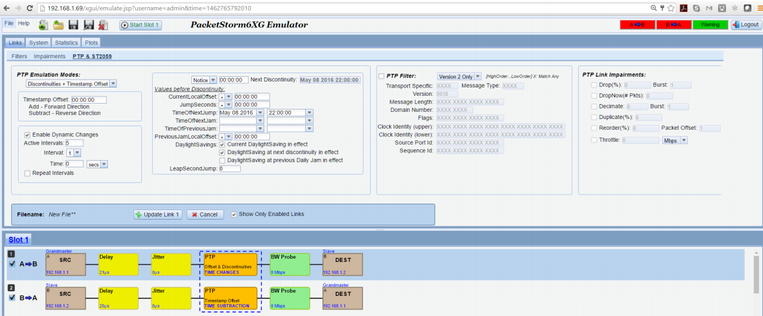Go back in the browser
This screenshot has width=763, height=316.
coord(6,8)
